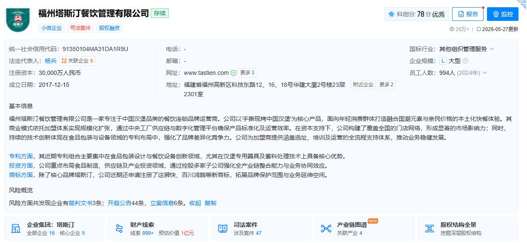Click the 78分 优秀 score
The width and height of the screenshot is (527, 243).
click(x=431, y=14)
